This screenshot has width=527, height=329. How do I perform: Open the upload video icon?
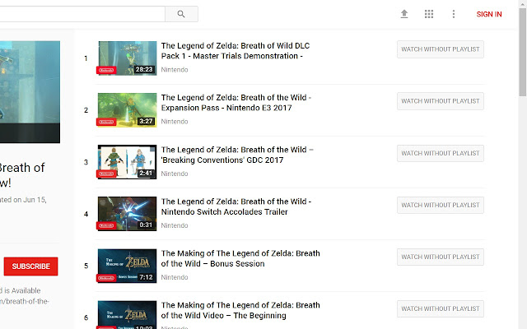tap(404, 14)
